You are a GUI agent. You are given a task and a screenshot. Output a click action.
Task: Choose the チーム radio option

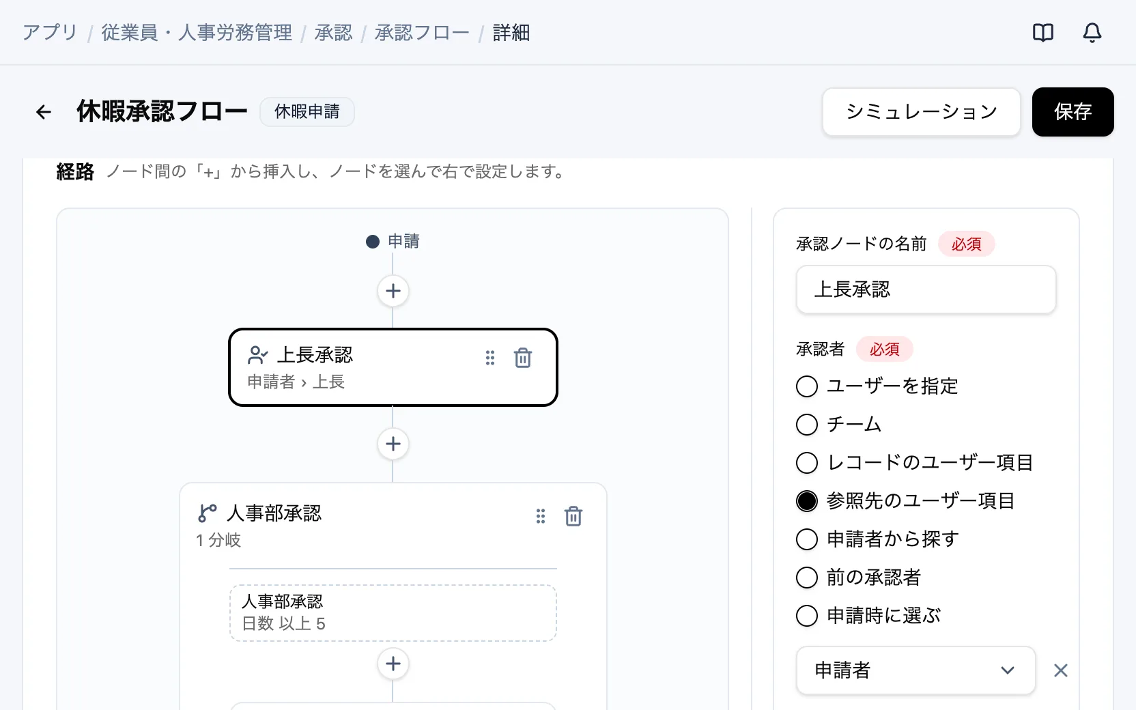pyautogui.click(x=807, y=425)
